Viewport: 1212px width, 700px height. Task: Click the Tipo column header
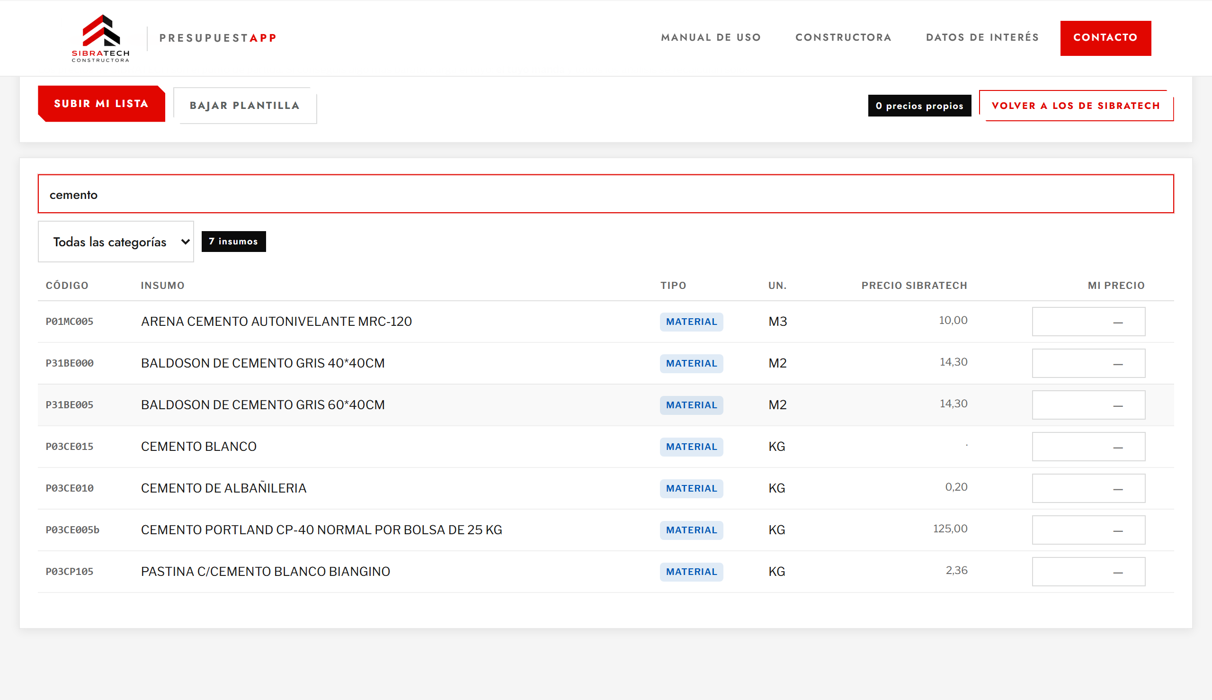673,286
